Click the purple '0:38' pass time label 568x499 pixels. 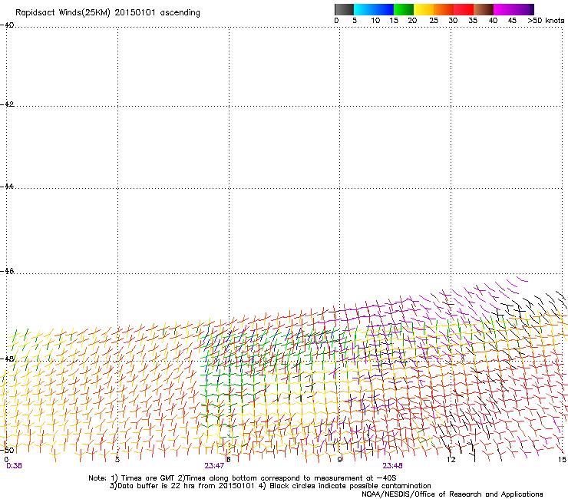click(14, 466)
